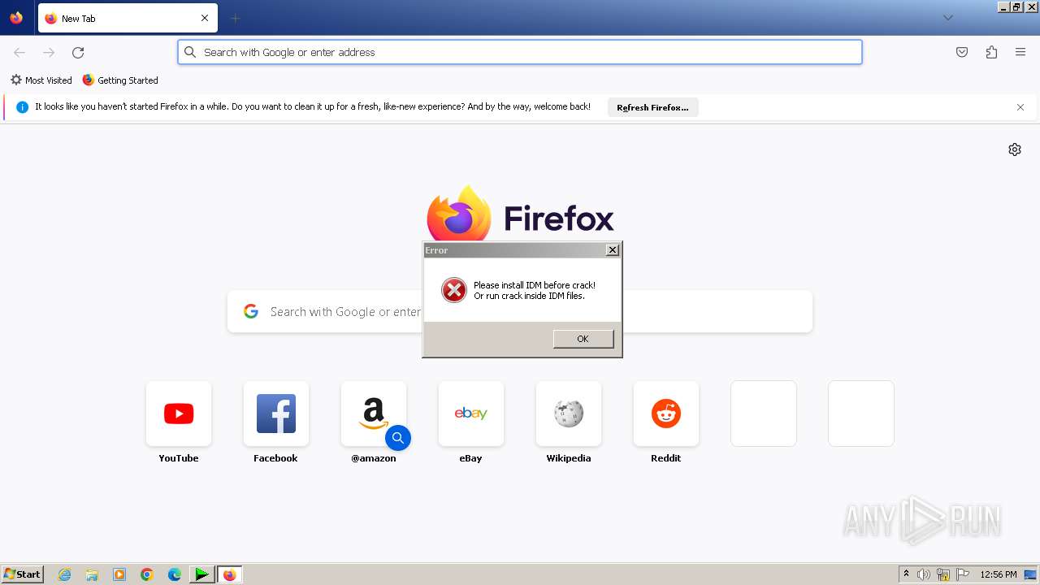Open the Firefox application hamburger menu

click(1020, 52)
